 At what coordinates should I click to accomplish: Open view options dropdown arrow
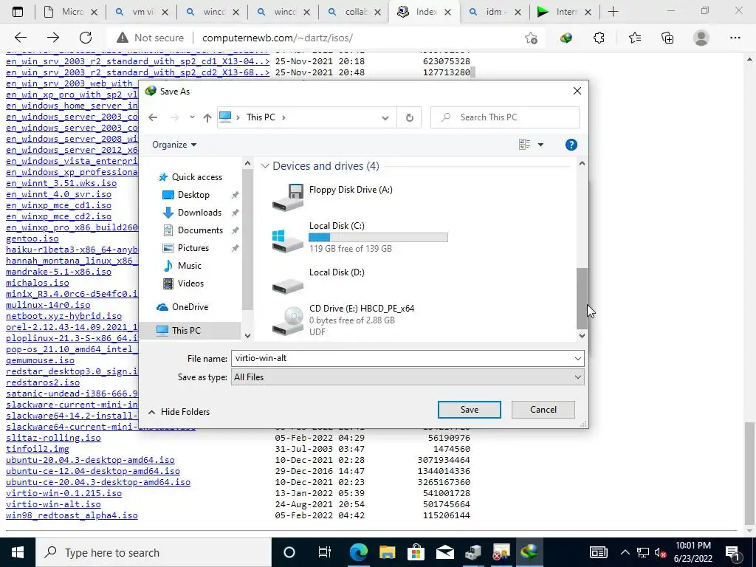coord(540,145)
